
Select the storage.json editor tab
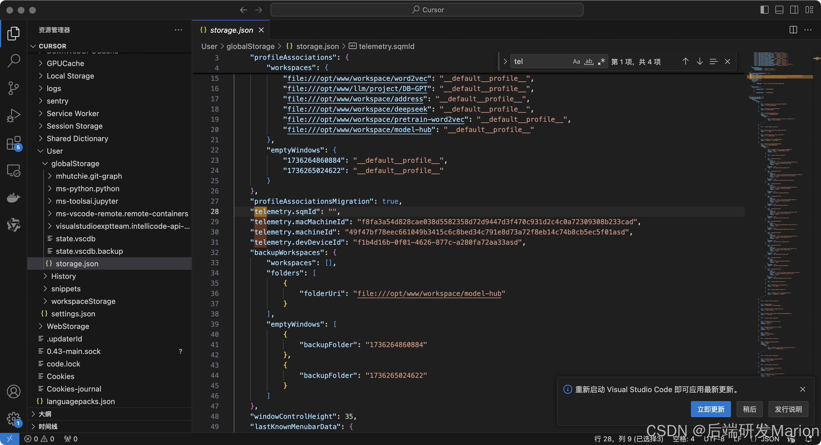[231, 30]
